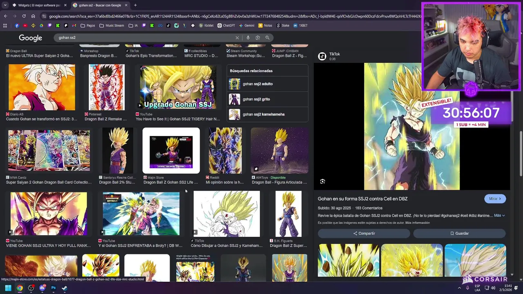Open the IA bookmarks folder

pos(133,25)
